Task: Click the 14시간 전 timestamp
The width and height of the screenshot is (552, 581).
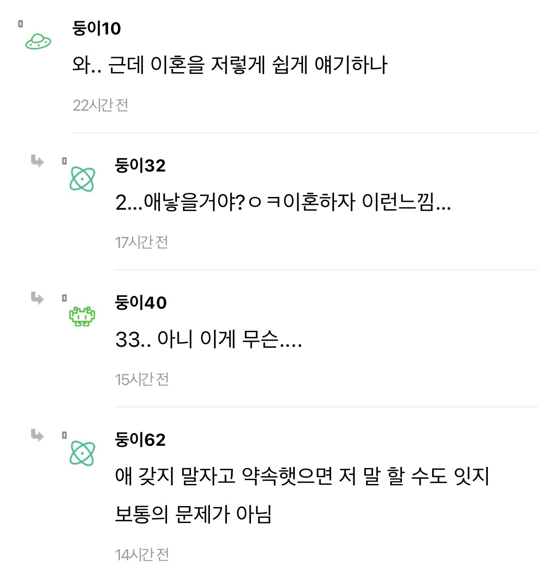Action: point(142,555)
